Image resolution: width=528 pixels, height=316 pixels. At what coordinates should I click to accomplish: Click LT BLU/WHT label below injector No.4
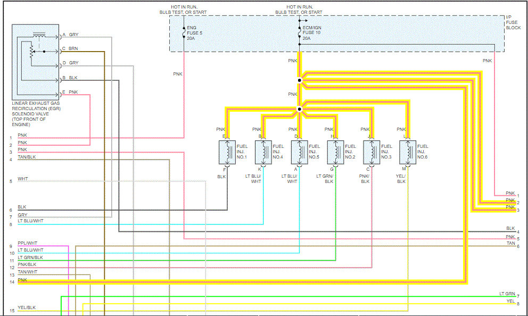[253, 179]
